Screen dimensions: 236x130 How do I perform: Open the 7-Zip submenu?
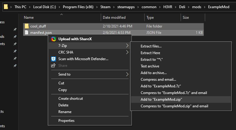[90, 46]
